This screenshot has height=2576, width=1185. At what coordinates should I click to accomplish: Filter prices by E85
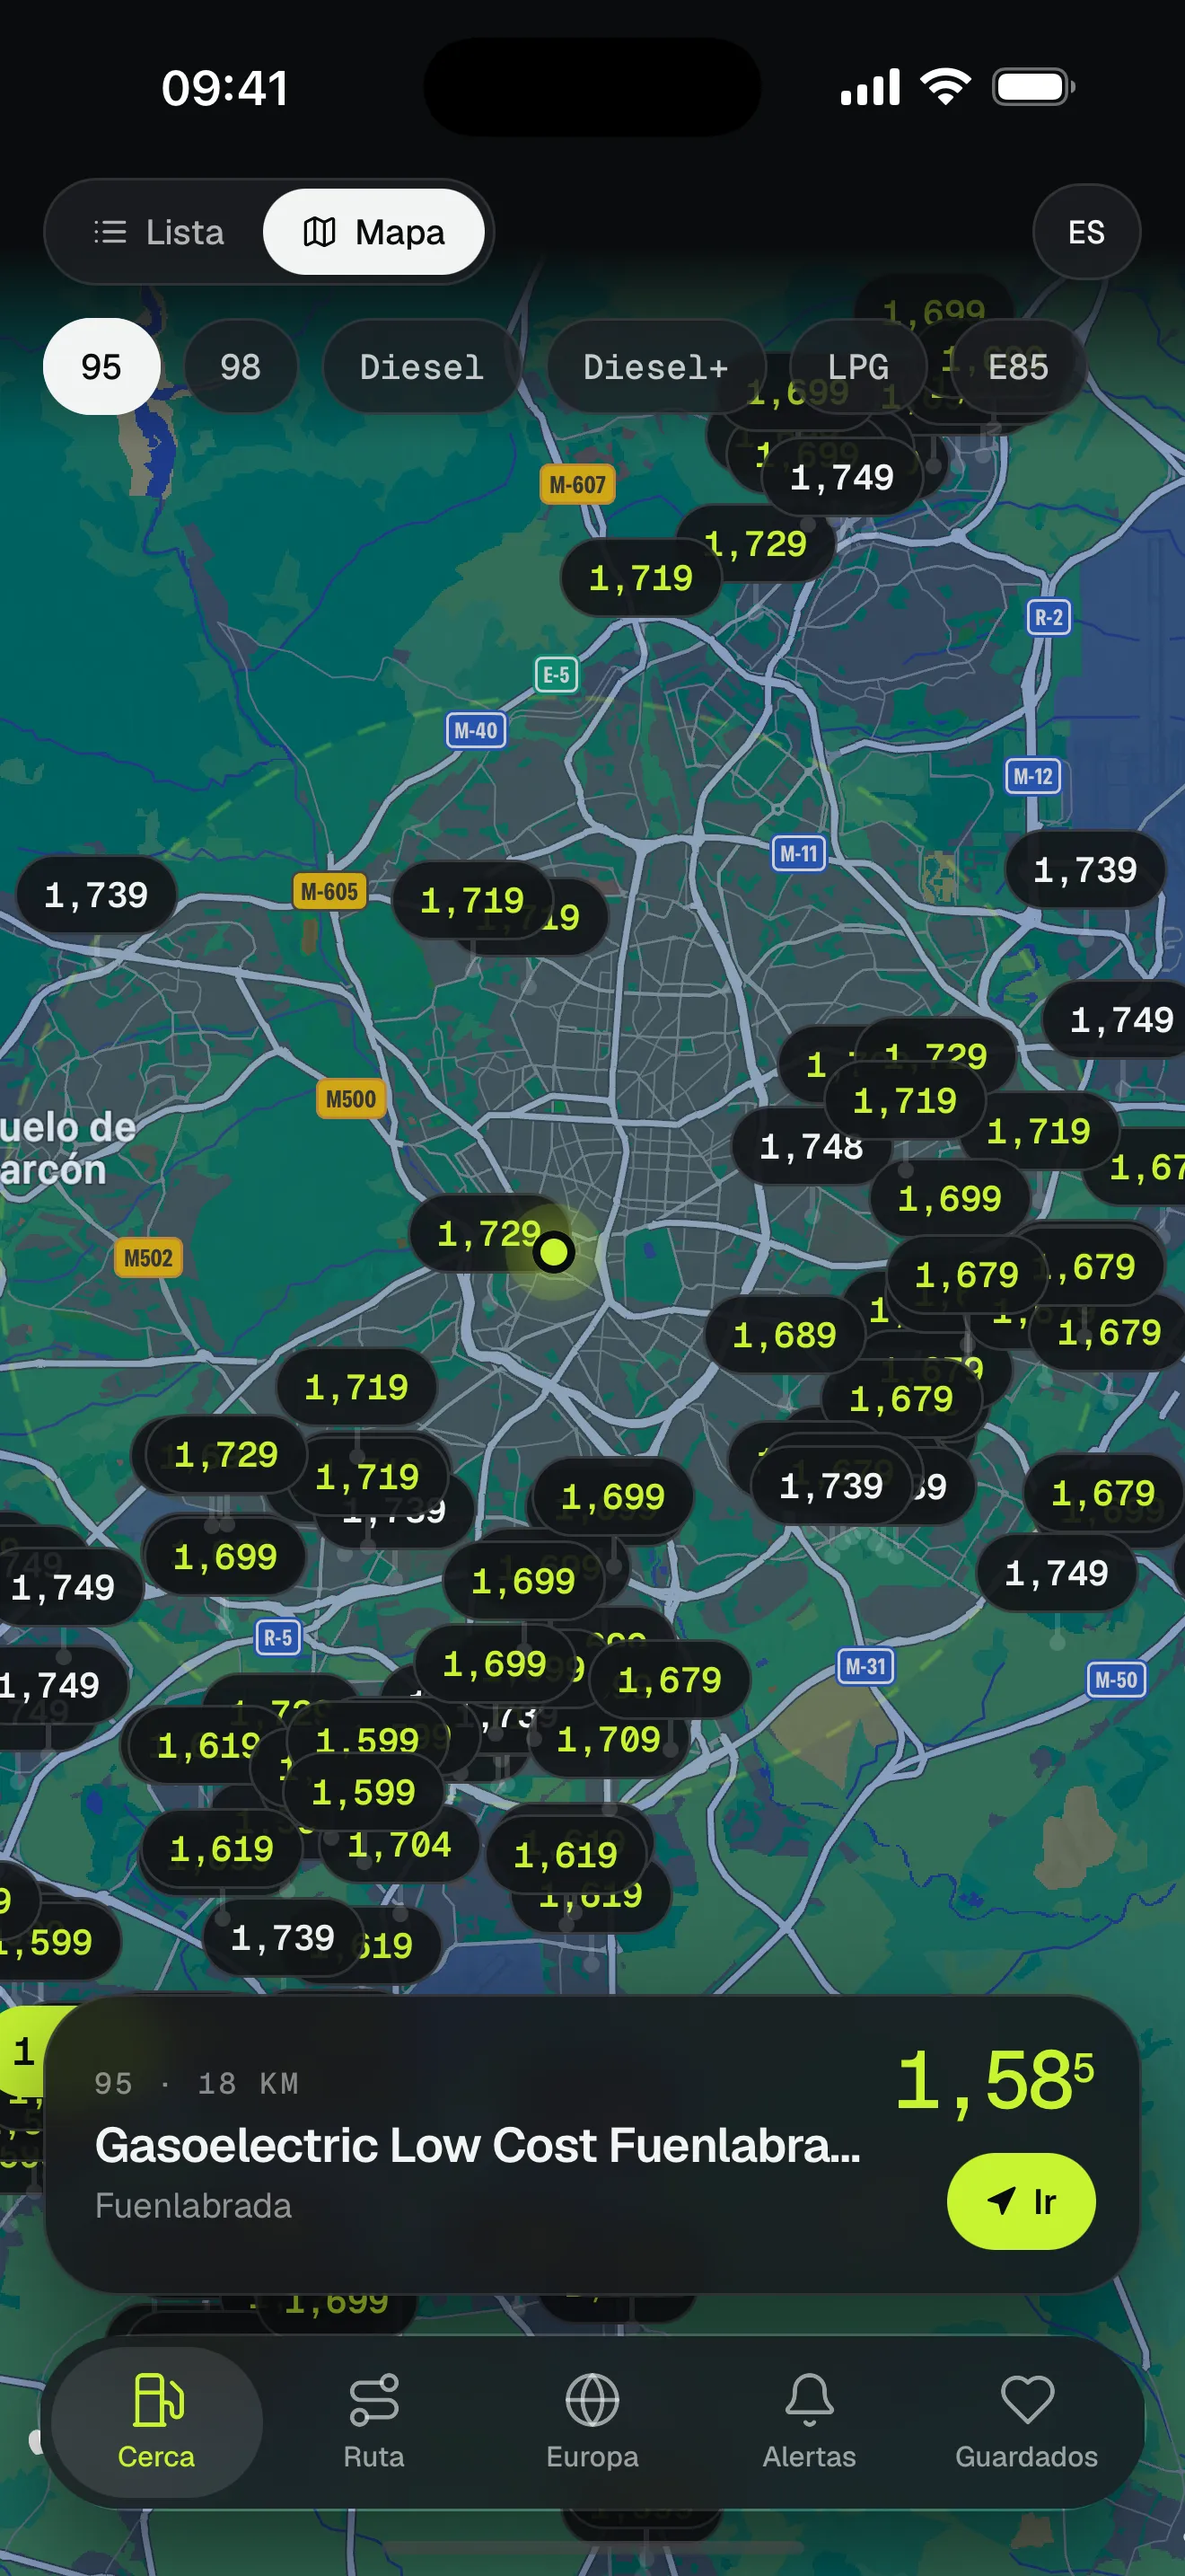click(1018, 366)
